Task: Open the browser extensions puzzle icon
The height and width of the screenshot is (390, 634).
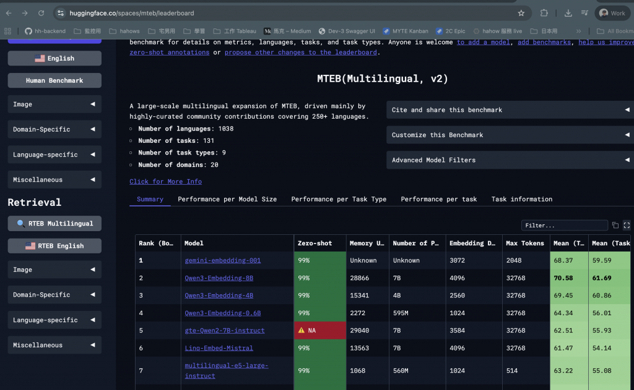Action: pos(544,13)
